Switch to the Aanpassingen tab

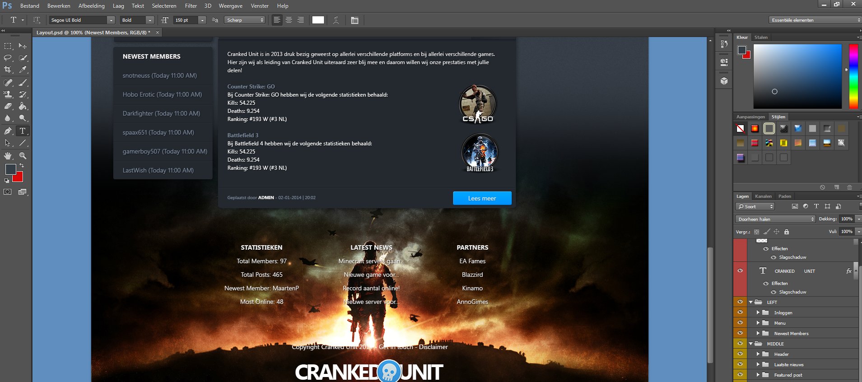click(750, 117)
